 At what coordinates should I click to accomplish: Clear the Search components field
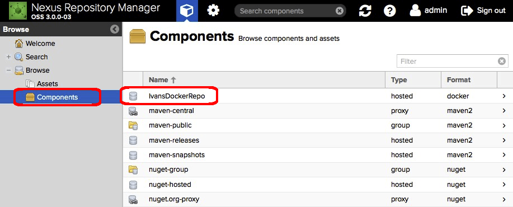pyautogui.click(x=340, y=11)
